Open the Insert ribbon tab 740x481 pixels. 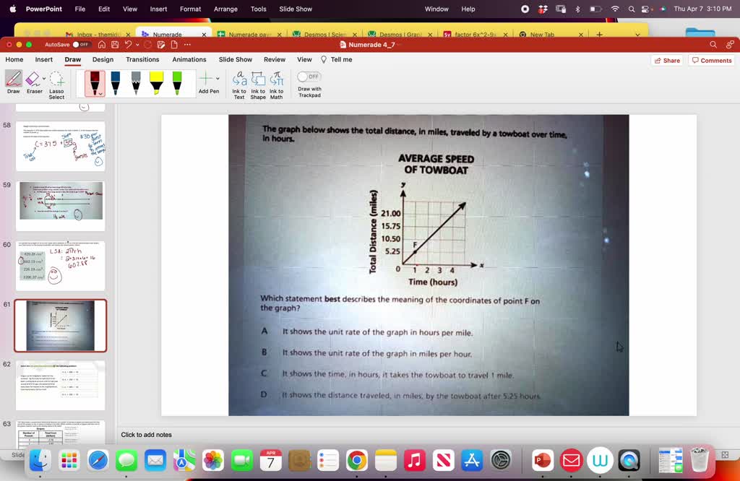pos(44,59)
